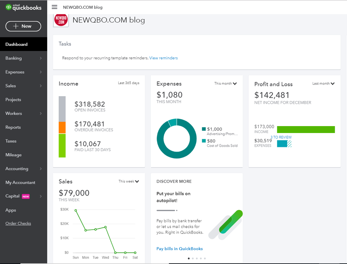The image size is (347, 264).
Task: Open the Mileage page
Action: pyautogui.click(x=14, y=155)
